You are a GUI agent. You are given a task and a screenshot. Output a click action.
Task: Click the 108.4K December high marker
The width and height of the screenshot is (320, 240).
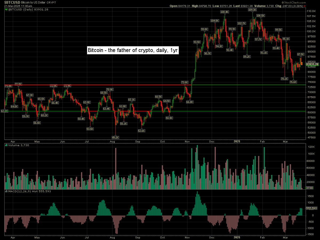(225, 12)
